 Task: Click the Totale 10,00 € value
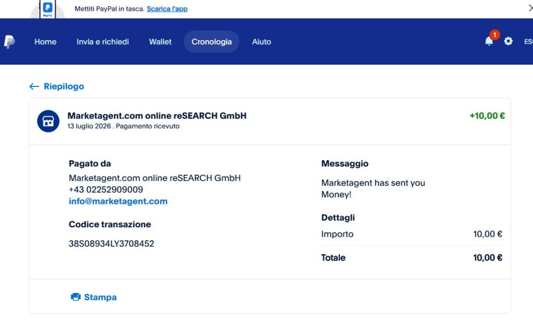487,258
